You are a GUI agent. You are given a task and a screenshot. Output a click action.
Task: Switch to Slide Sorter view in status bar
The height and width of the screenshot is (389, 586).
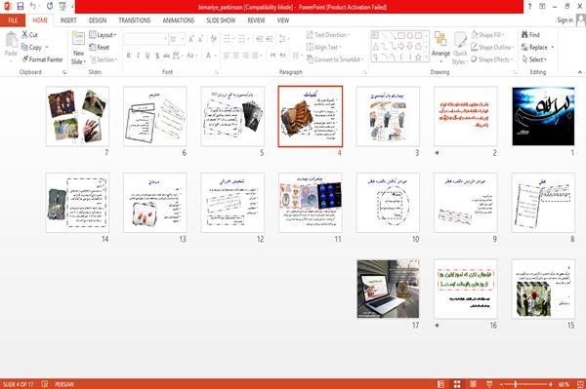[x=457, y=384]
